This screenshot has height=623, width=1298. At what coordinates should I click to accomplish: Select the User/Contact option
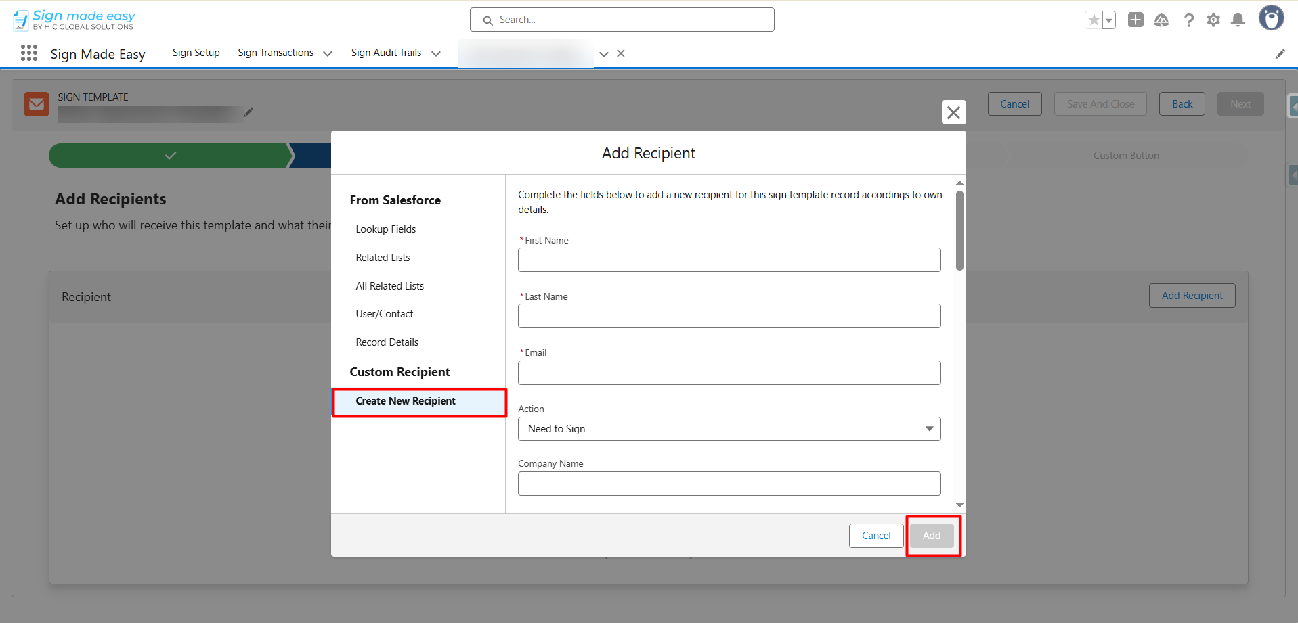[384, 314]
